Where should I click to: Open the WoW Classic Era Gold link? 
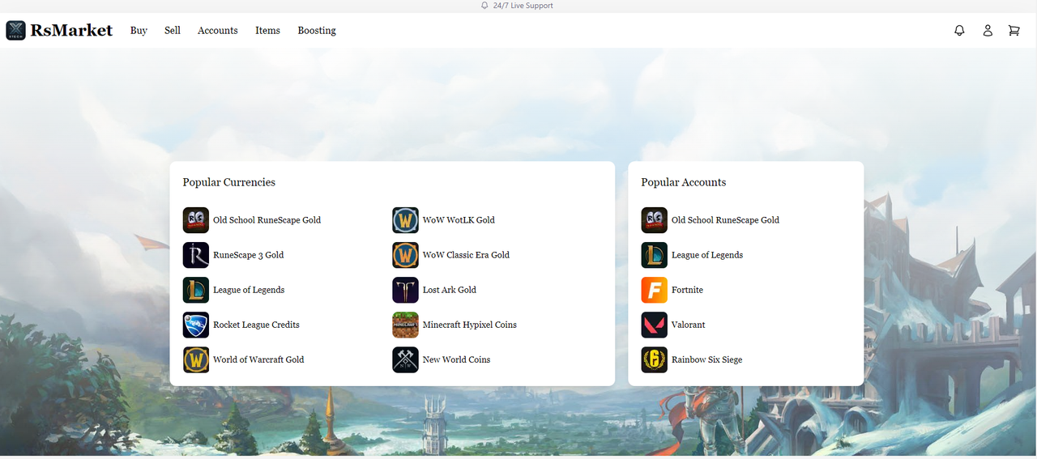point(466,255)
